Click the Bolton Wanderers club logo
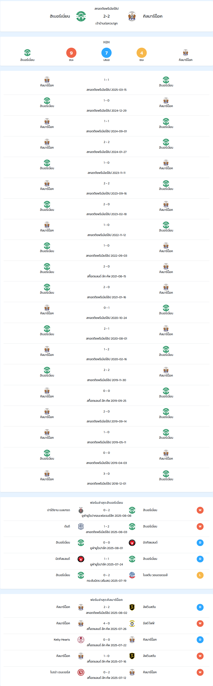 pyautogui.click(x=132, y=575)
